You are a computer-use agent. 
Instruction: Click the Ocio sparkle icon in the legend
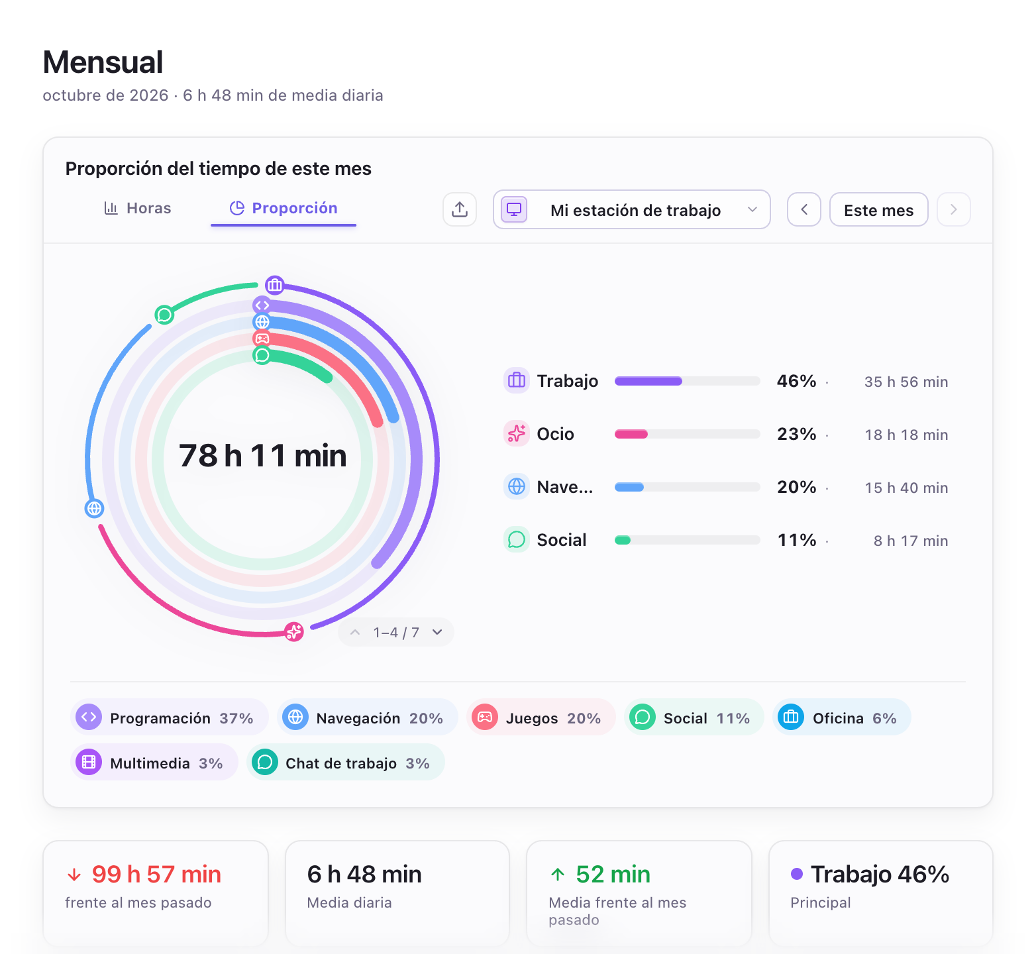pos(517,433)
